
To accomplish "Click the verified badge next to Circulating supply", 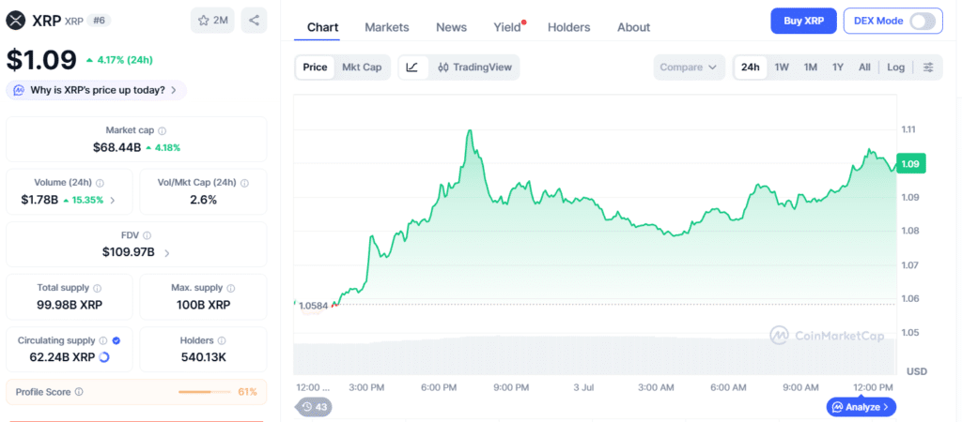I will [116, 340].
